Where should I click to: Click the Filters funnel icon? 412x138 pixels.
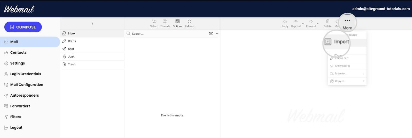[6, 117]
